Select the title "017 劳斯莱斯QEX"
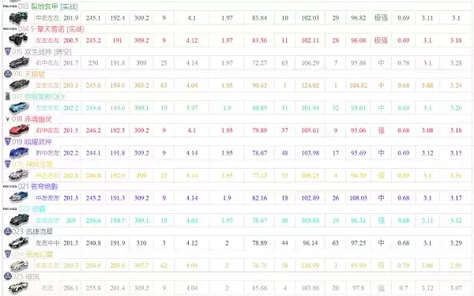Viewport: 474px width, 296px height. pyautogui.click(x=39, y=96)
